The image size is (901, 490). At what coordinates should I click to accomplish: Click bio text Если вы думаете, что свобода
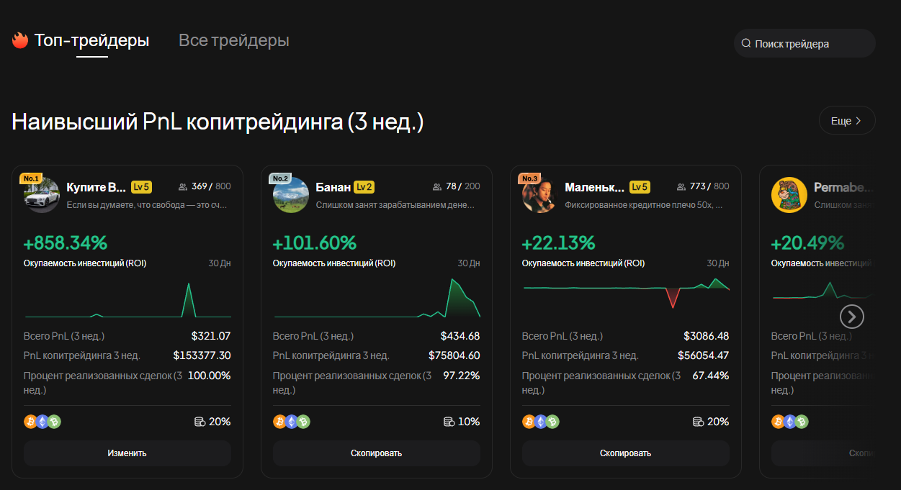click(147, 205)
